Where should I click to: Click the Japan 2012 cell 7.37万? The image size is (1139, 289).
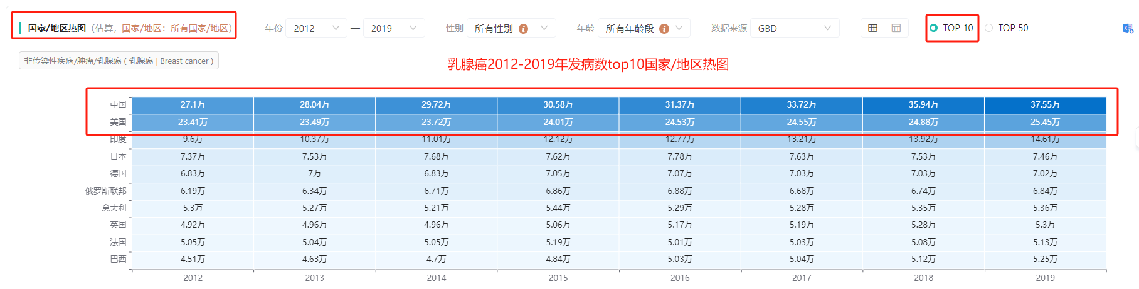193,156
